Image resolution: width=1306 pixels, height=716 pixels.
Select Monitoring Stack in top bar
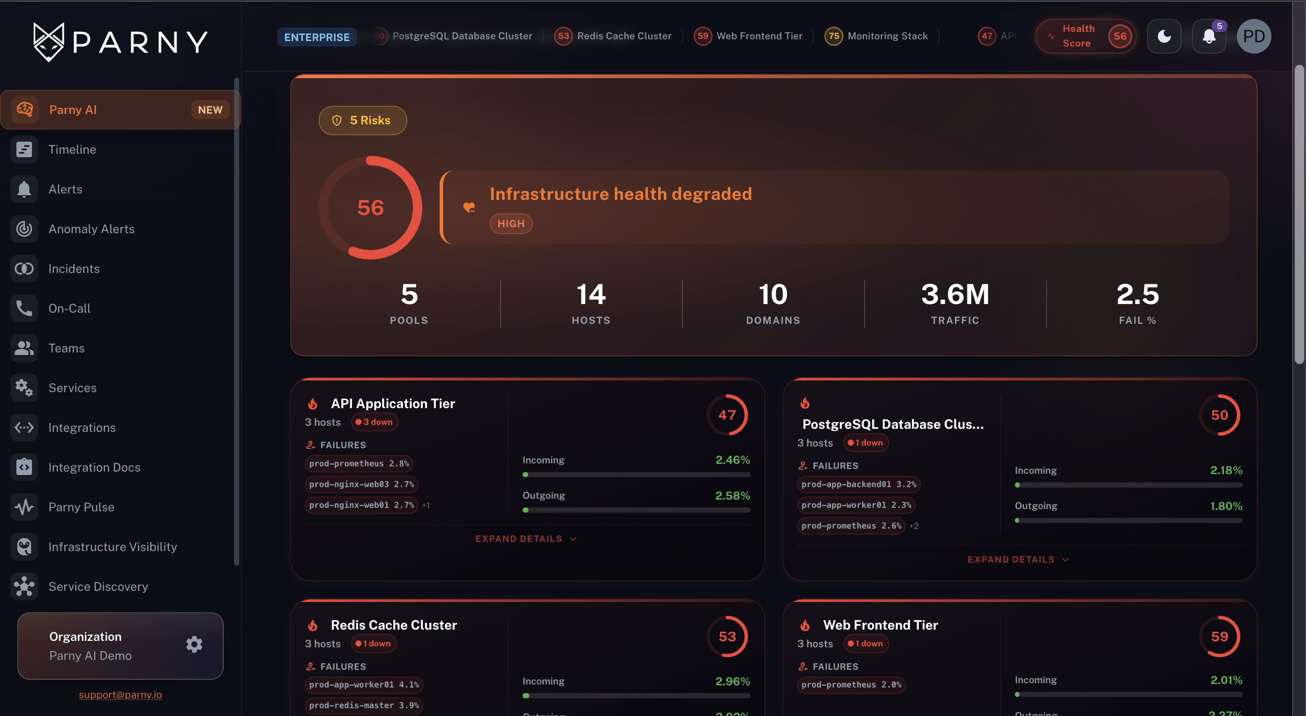click(x=876, y=36)
